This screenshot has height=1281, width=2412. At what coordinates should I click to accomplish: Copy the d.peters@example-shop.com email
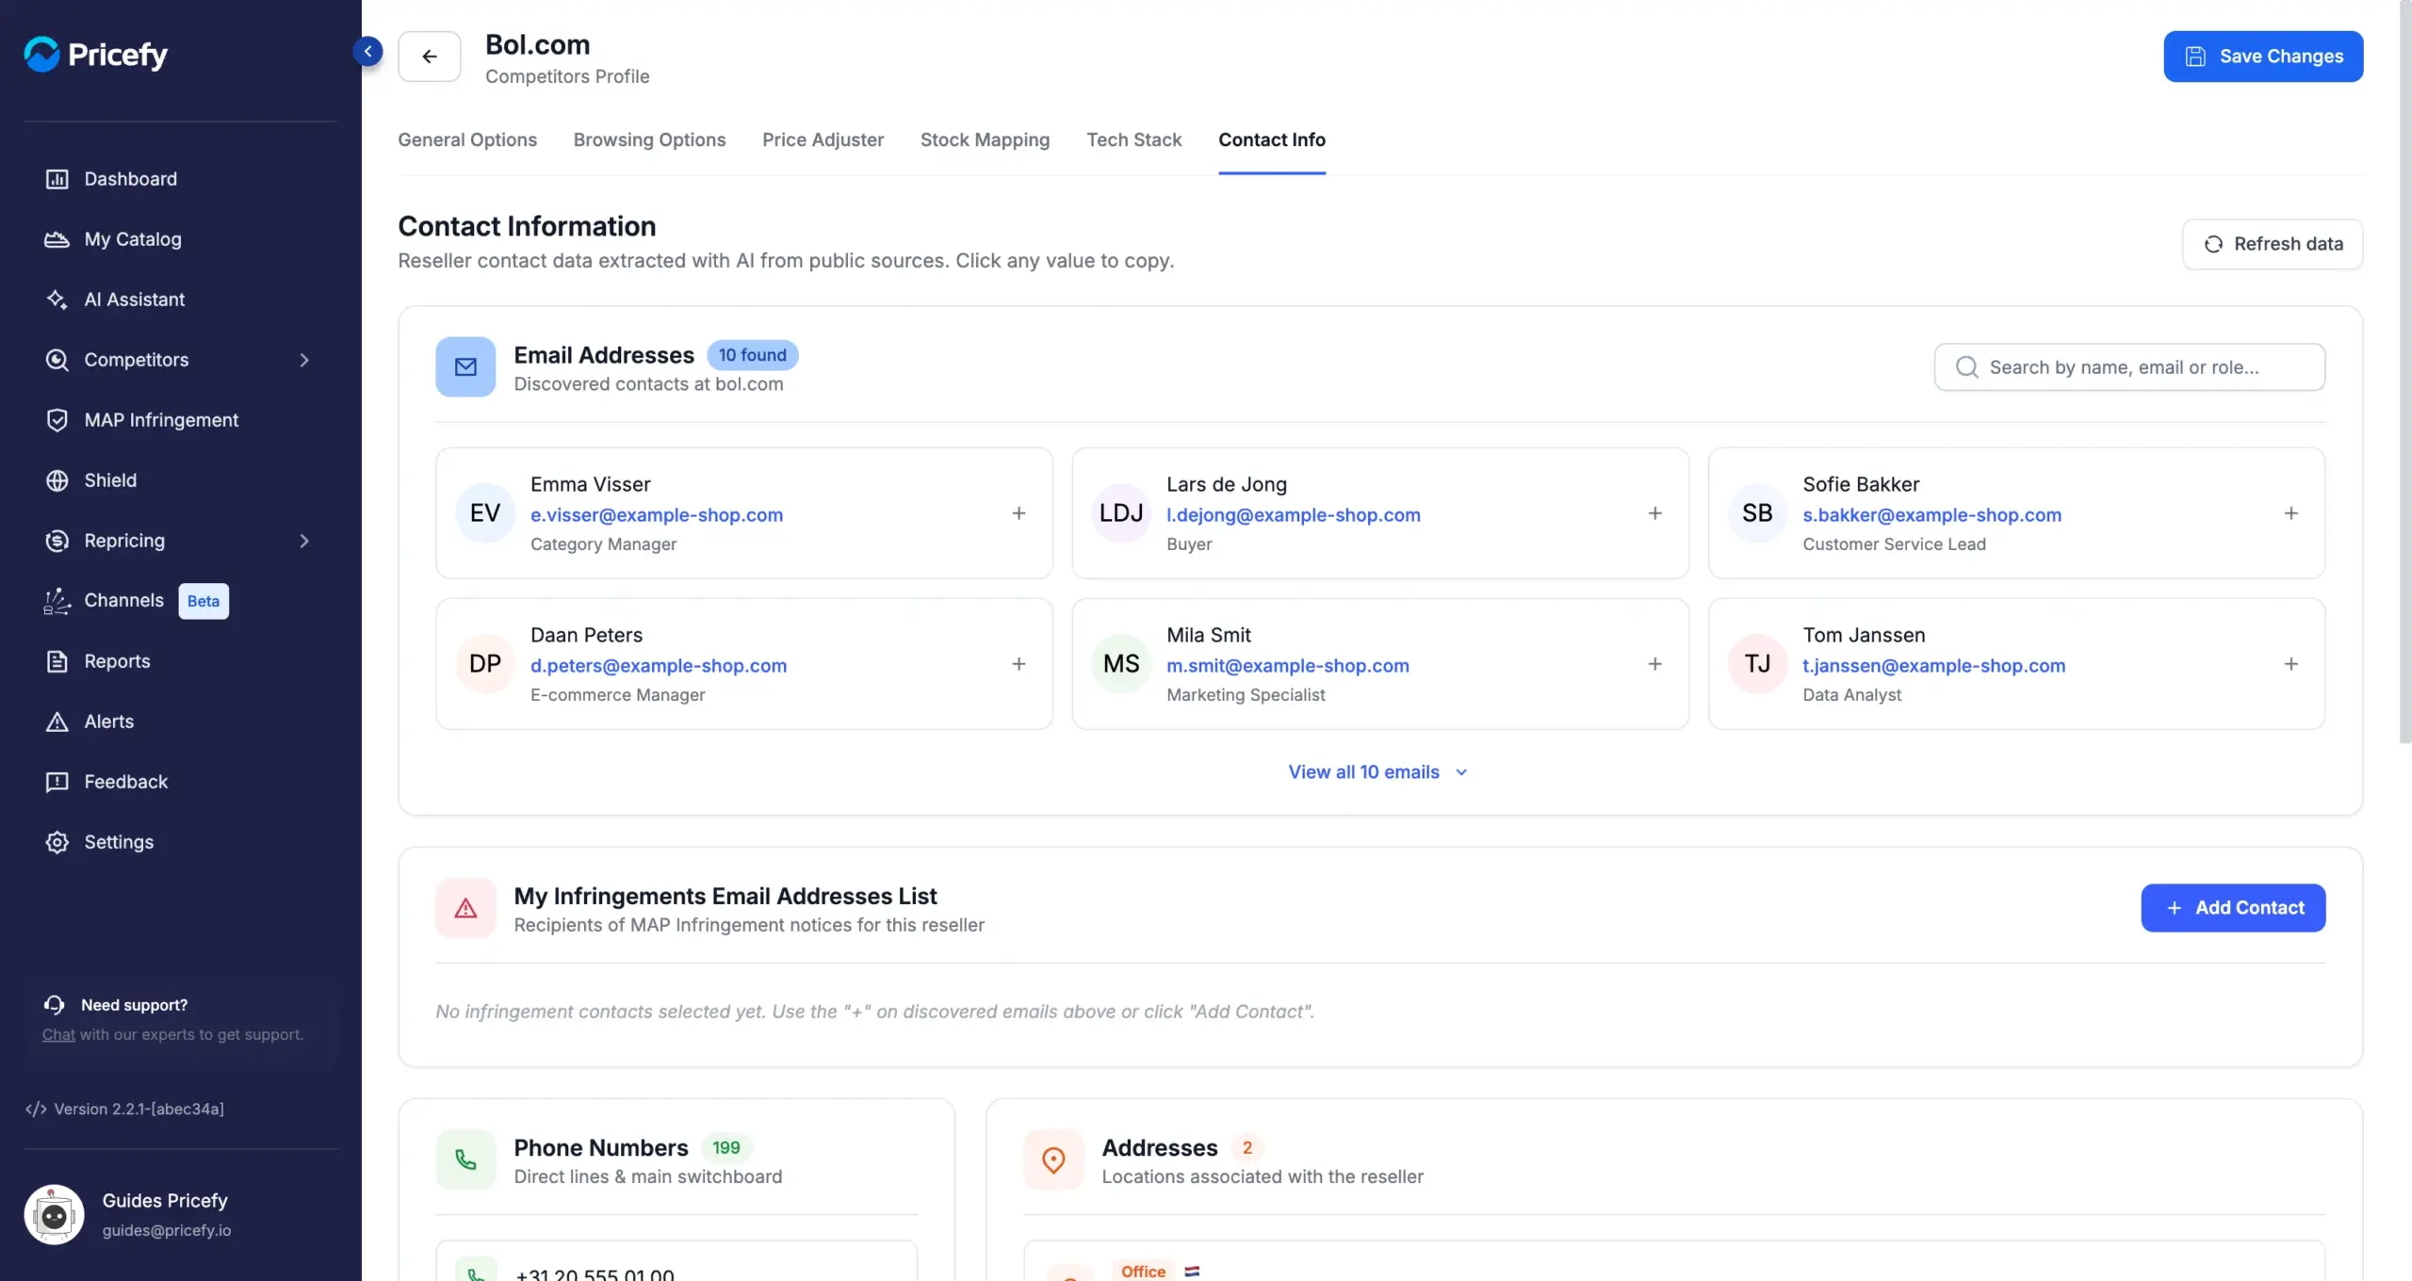click(659, 665)
